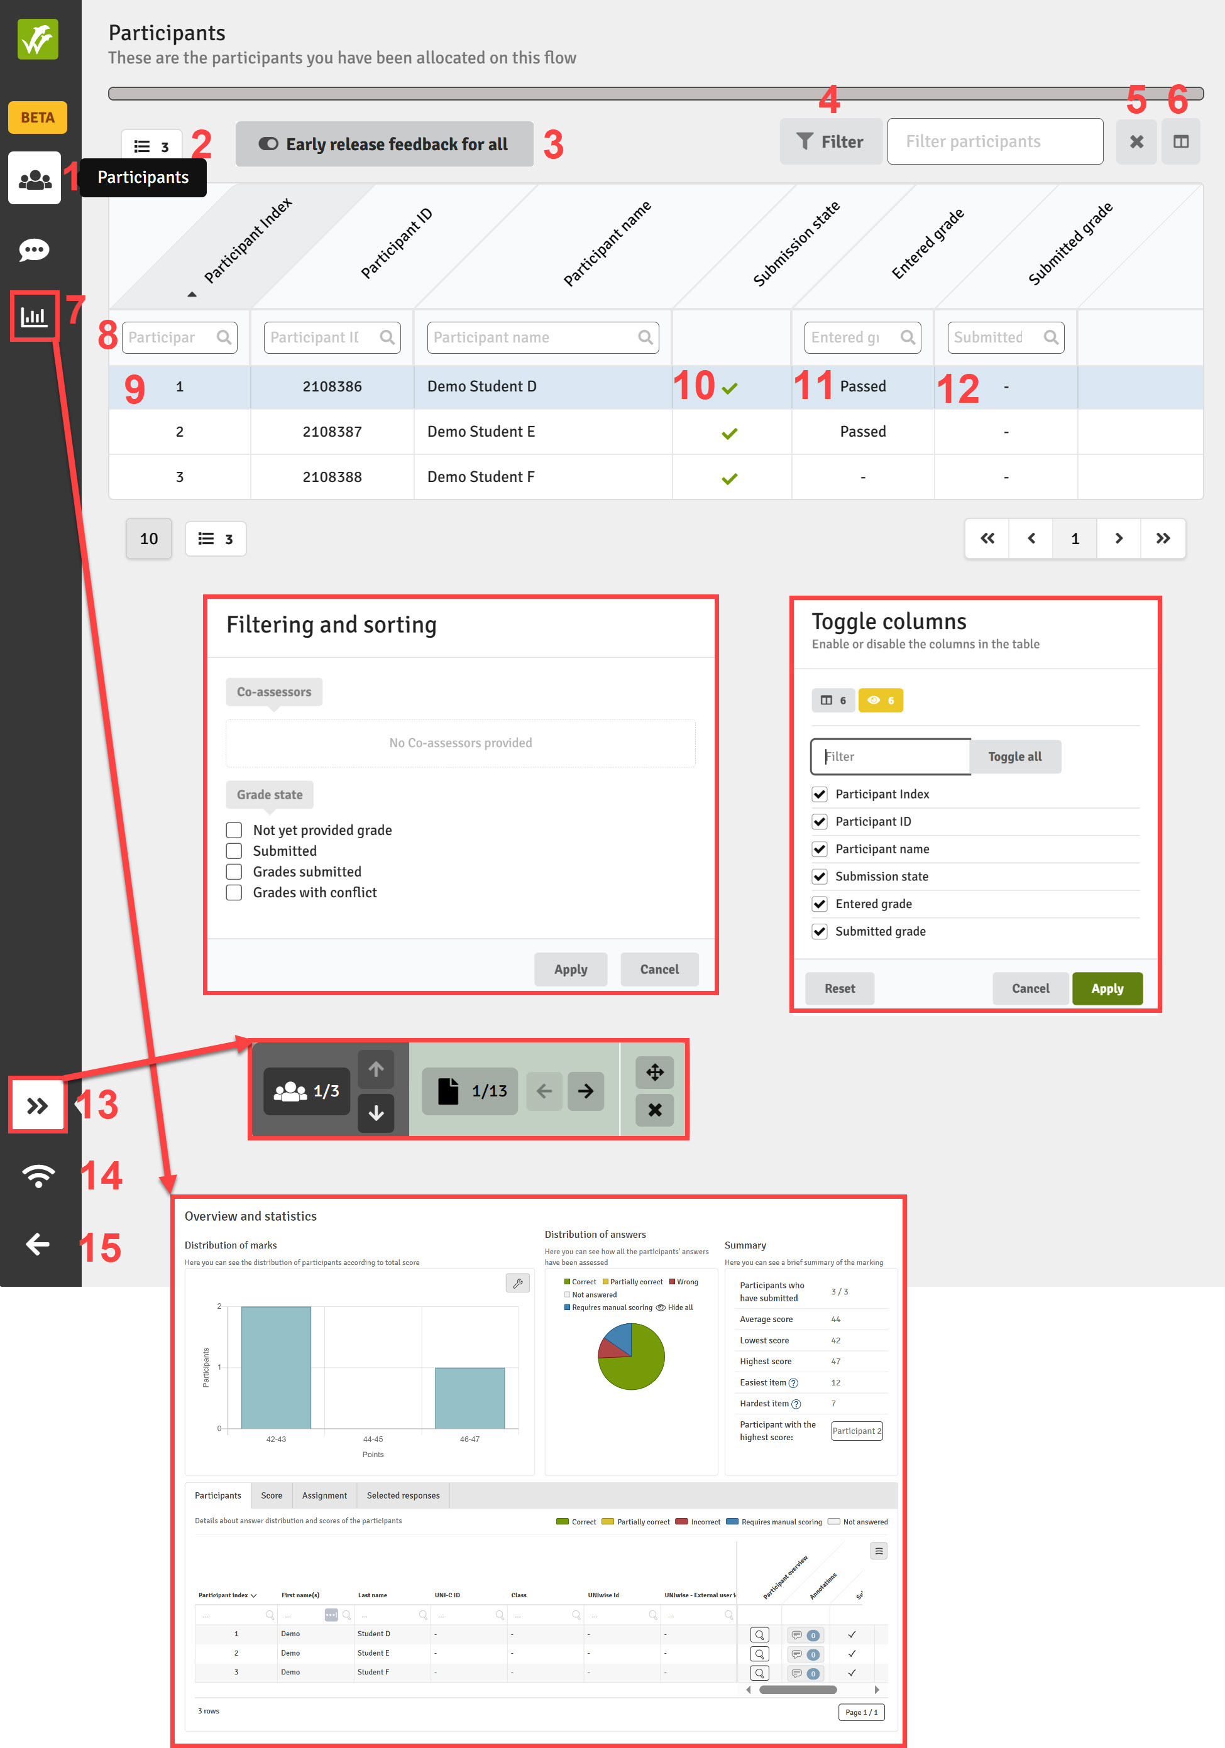Click the Co-assessors section label
The width and height of the screenshot is (1225, 1748).
click(274, 692)
